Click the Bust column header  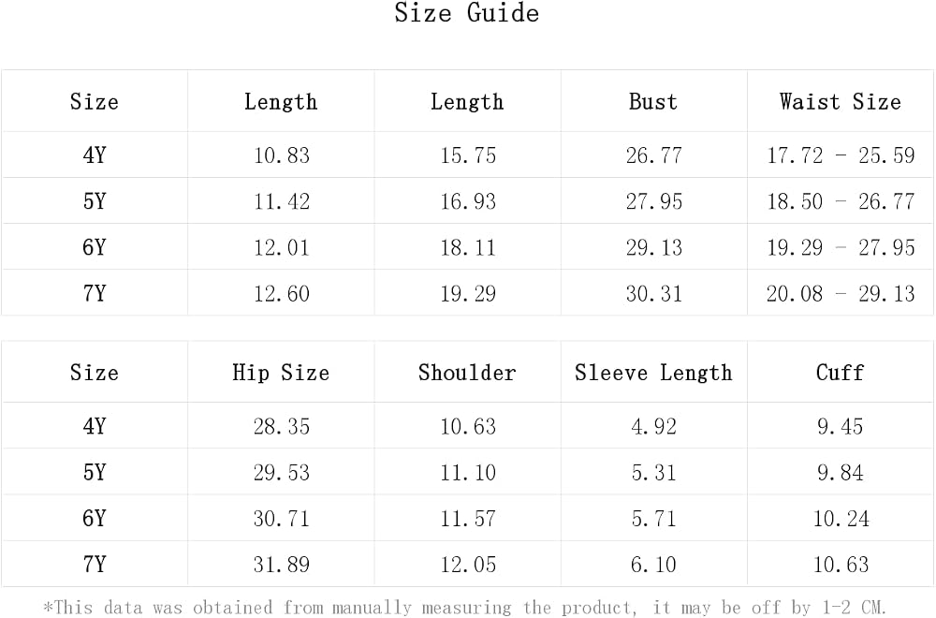tap(653, 101)
